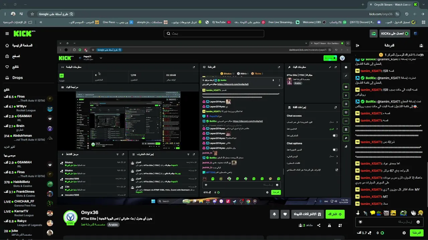The height and width of the screenshot is (240, 428).
Task: Open site info icon in the address bar
Action: pyautogui.click(x=397, y=14)
